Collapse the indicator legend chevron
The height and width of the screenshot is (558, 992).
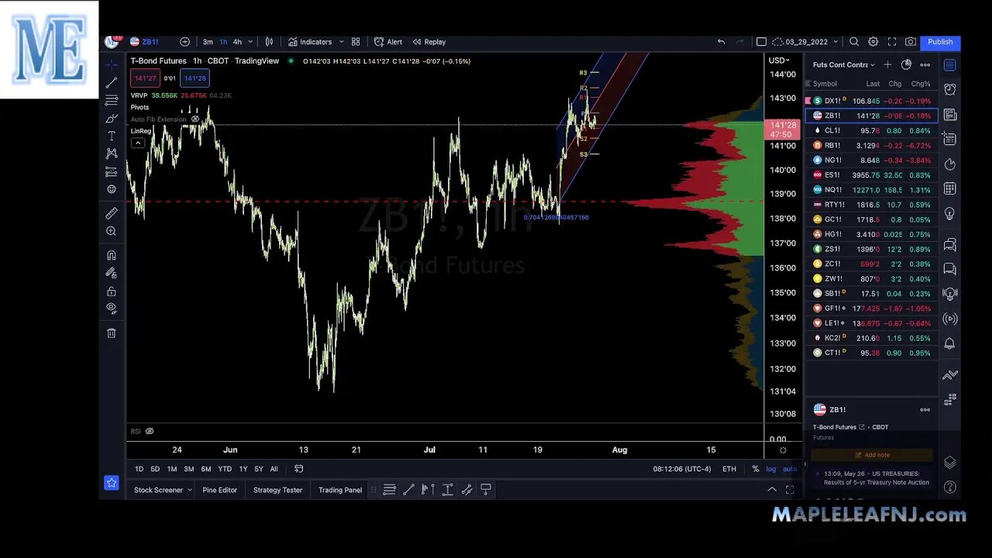137,143
